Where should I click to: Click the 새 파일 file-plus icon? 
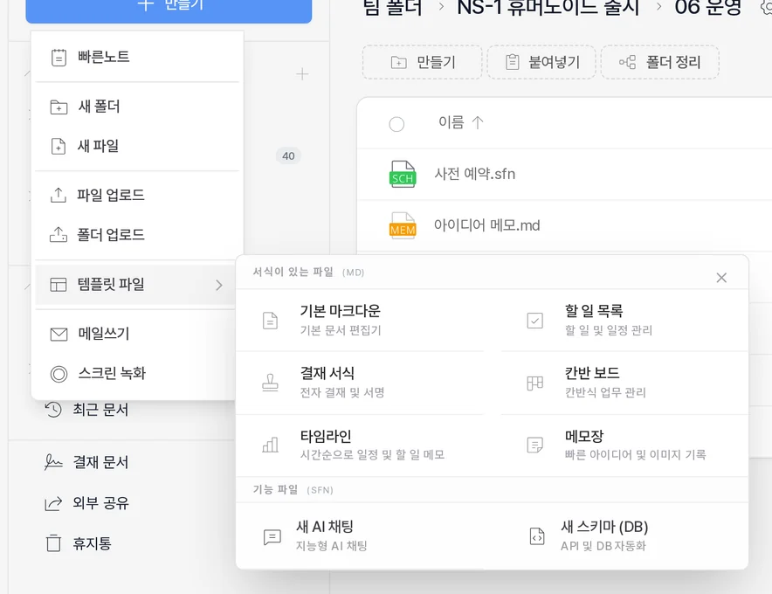(x=59, y=146)
